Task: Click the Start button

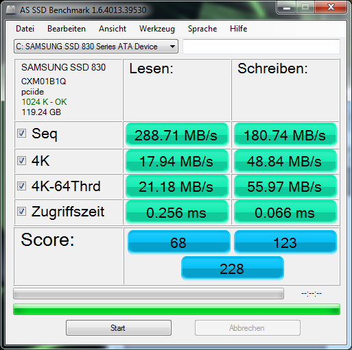Action: (x=119, y=328)
